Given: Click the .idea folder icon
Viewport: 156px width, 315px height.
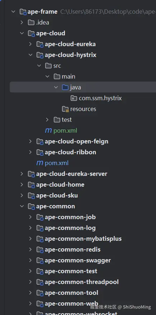Looking at the screenshot, I should pos(31,22).
